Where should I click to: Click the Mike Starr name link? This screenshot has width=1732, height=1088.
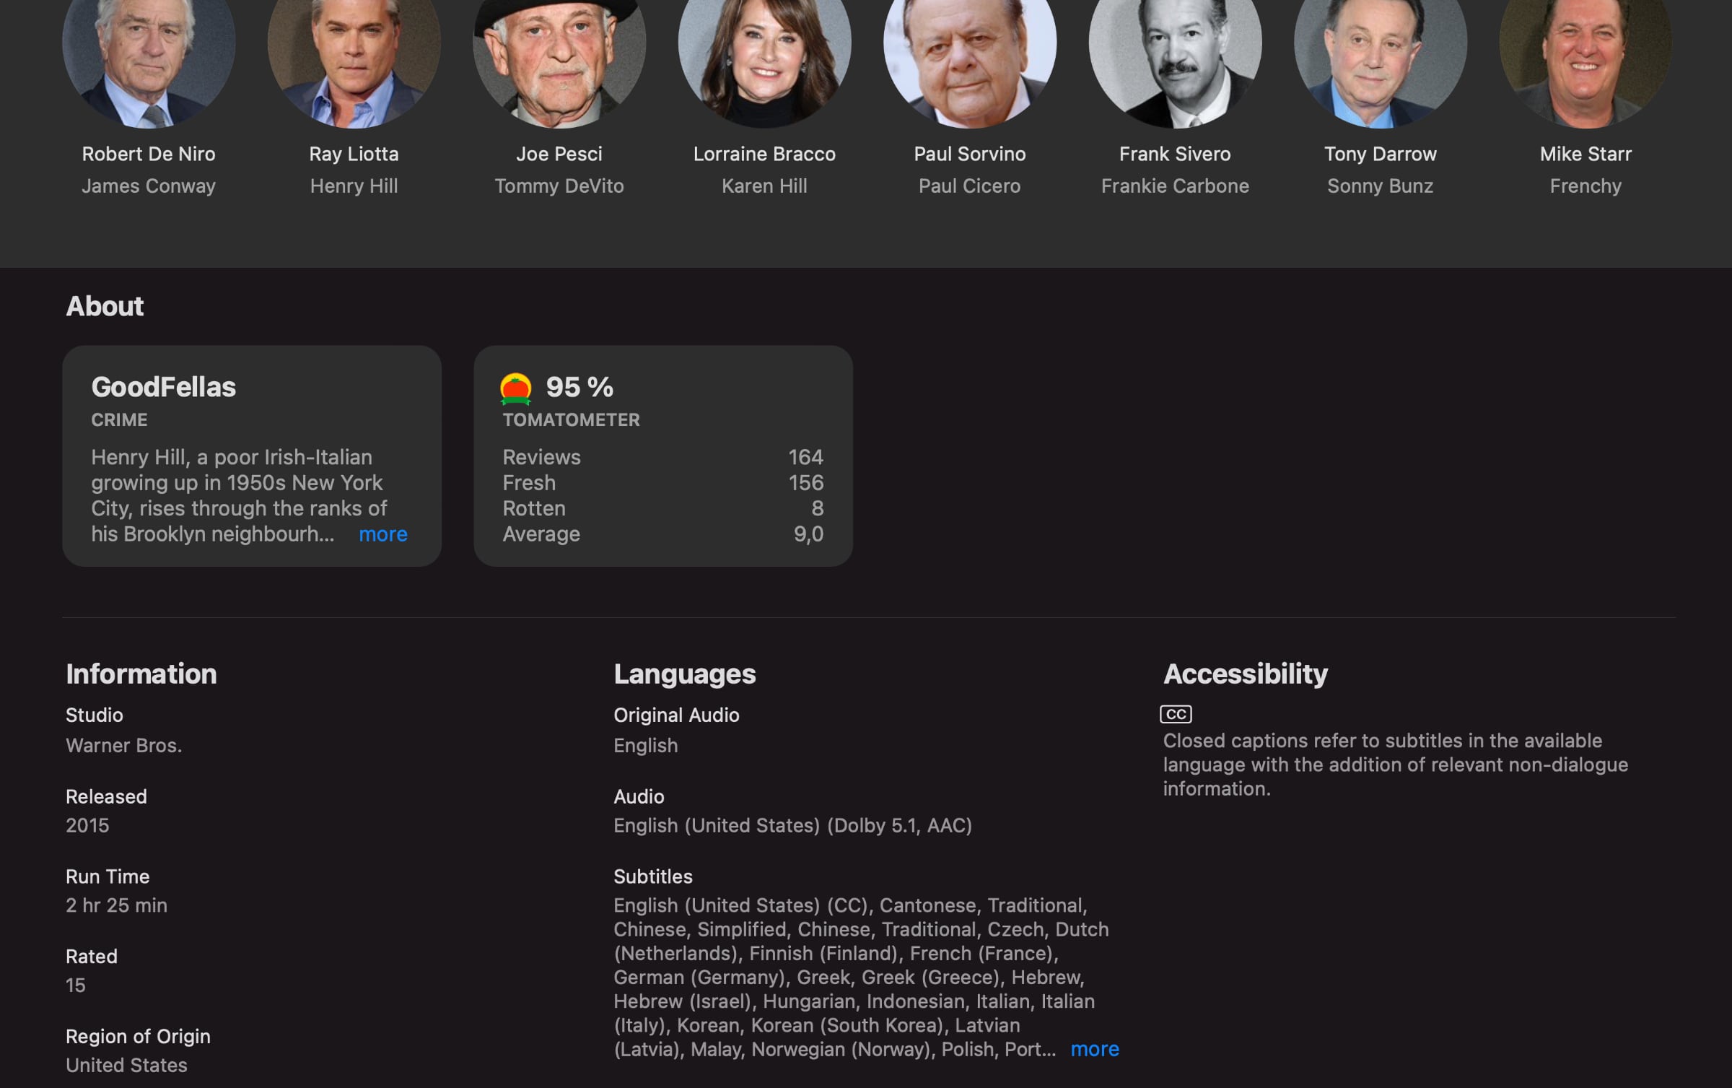[x=1586, y=154]
